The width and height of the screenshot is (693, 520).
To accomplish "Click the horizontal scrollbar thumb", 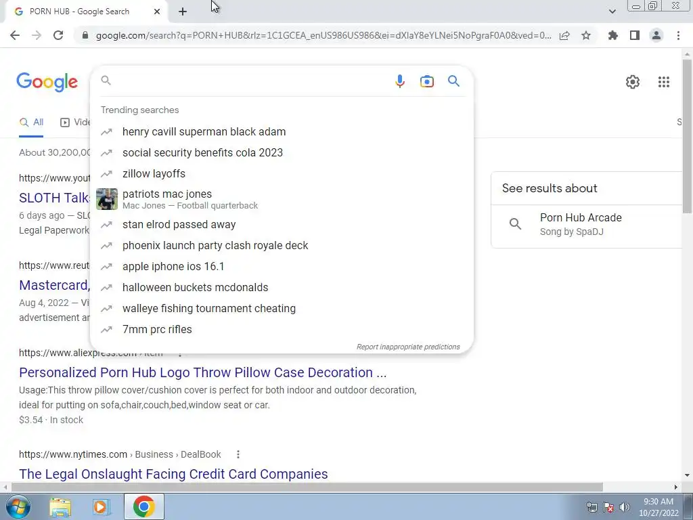I will (x=307, y=487).
